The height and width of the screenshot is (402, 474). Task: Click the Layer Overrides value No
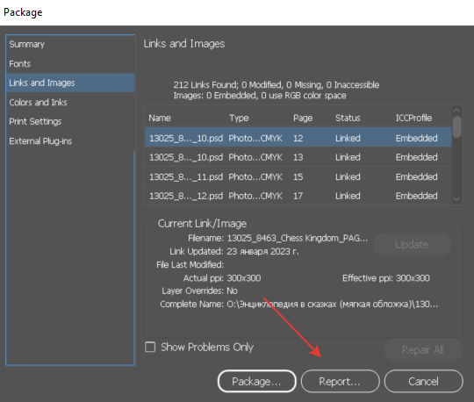click(x=232, y=291)
